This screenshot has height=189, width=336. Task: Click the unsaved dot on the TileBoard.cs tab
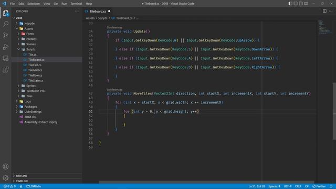point(109,11)
